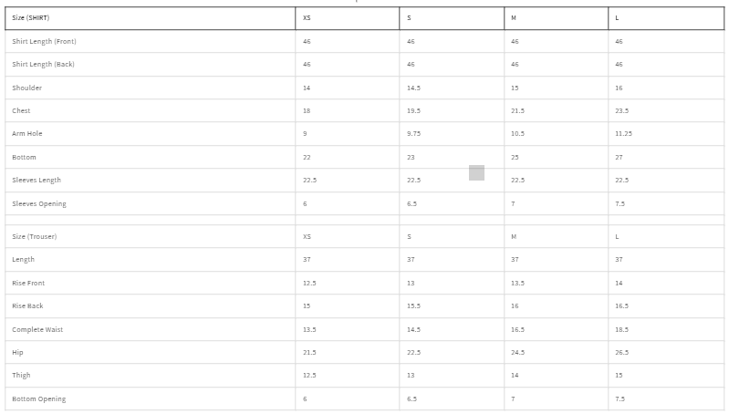
Task: Click the Sleeves Length row label
Action: click(36, 180)
